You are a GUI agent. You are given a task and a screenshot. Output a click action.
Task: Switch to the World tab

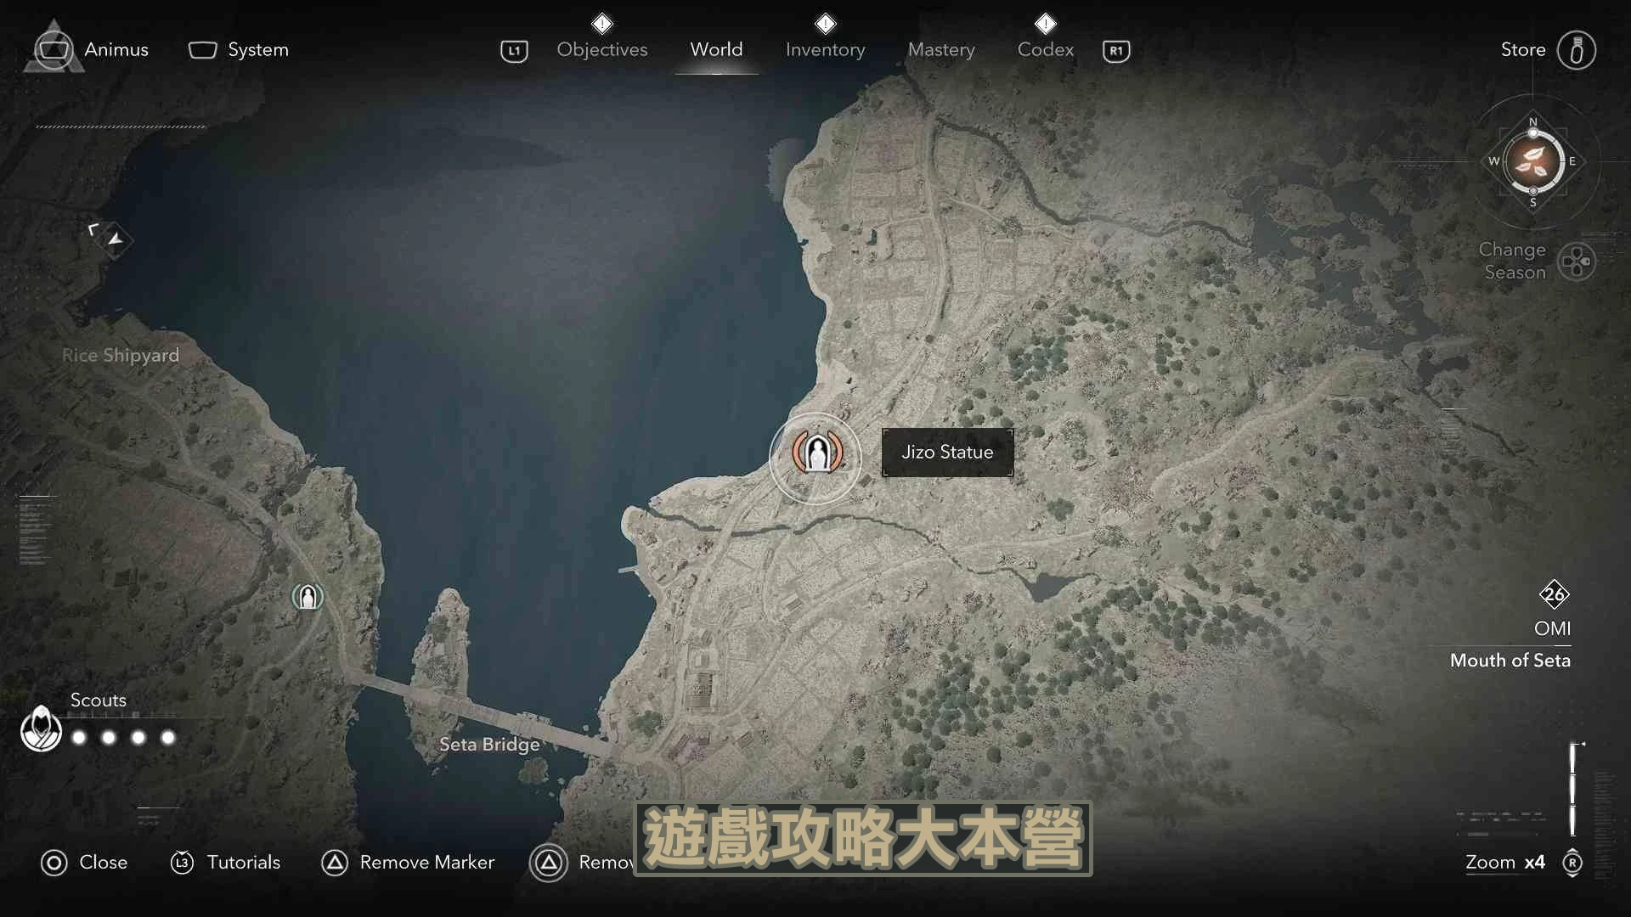716,50
